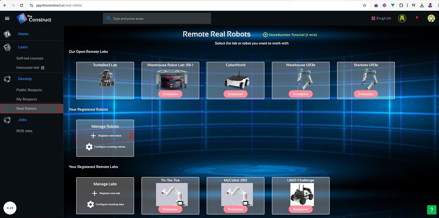Open the Learn section
439x218 pixels.
click(23, 47)
